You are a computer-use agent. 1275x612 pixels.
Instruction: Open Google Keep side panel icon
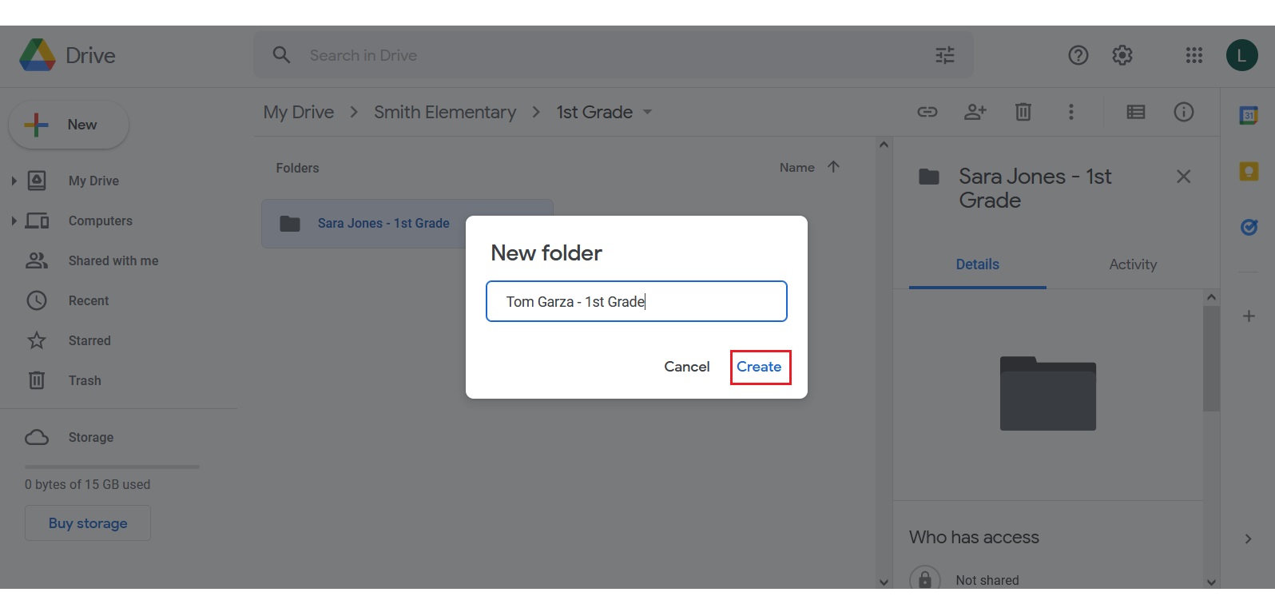coord(1249,172)
